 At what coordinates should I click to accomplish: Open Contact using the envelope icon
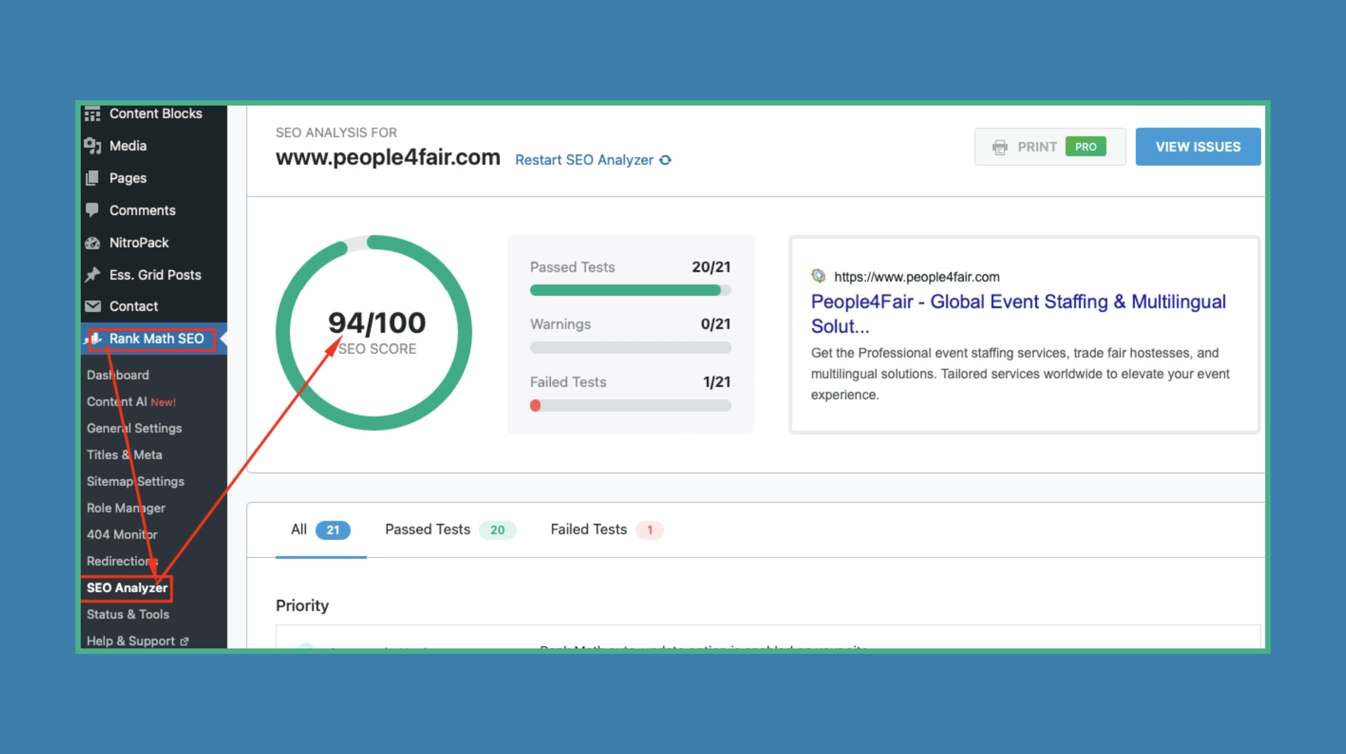pyautogui.click(x=92, y=306)
